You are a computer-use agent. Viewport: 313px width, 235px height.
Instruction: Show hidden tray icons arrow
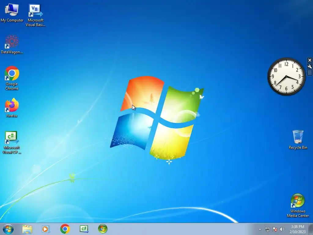(x=260, y=229)
